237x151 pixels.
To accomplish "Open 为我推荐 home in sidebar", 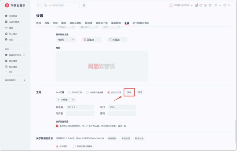I will 11,16.
